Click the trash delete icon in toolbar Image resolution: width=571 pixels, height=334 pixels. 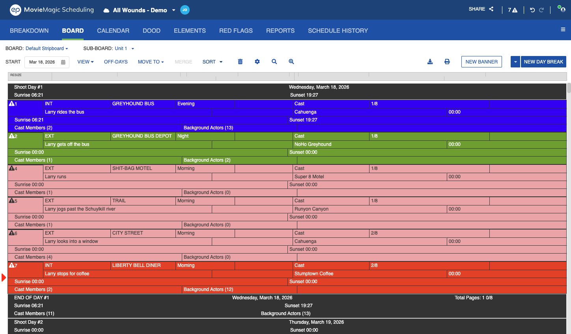click(240, 62)
